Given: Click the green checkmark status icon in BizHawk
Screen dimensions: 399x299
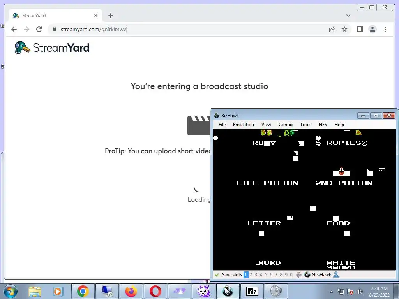Looking at the screenshot, I should click(217, 275).
